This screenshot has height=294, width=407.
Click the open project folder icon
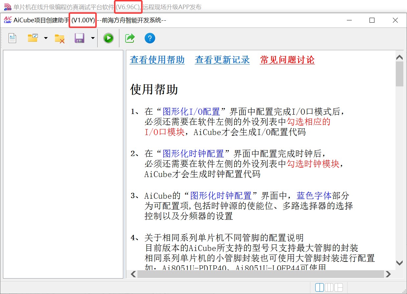coord(33,38)
